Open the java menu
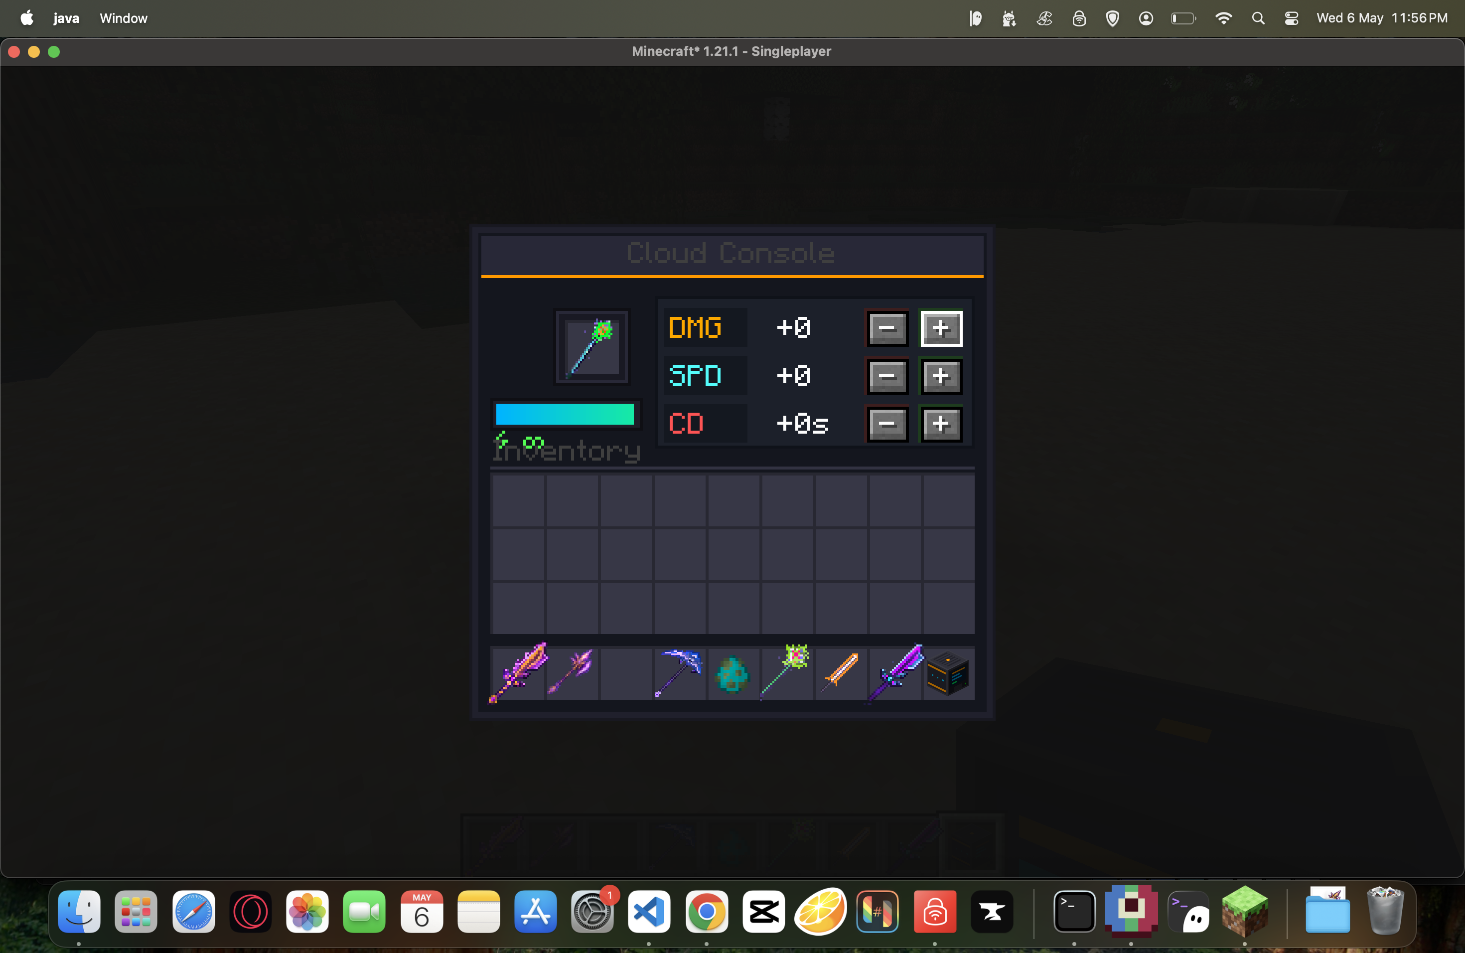The height and width of the screenshot is (953, 1465). point(66,18)
